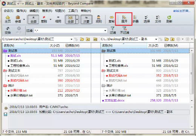Viewport: 196px width, 137px height.
Task: Open the left folder path dropdown
Action: coord(72,39)
